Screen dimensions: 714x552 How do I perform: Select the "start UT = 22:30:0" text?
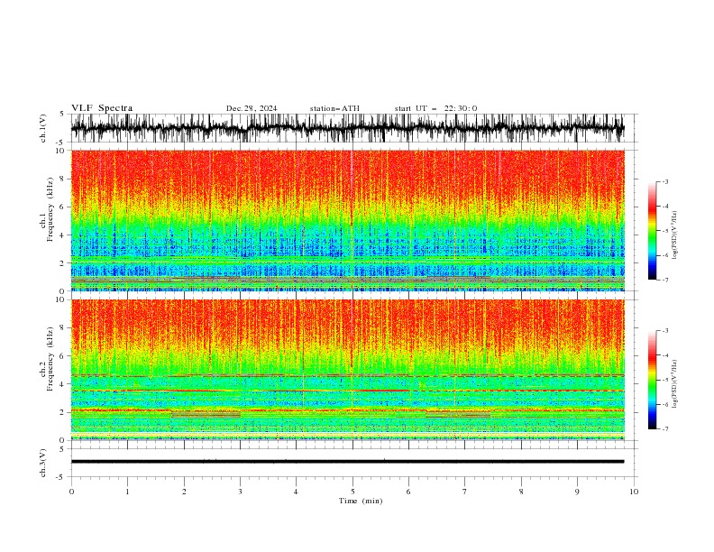(x=435, y=108)
